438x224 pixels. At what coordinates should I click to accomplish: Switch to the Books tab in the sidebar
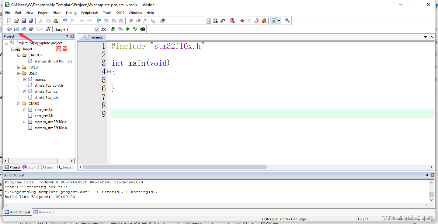click(30, 167)
